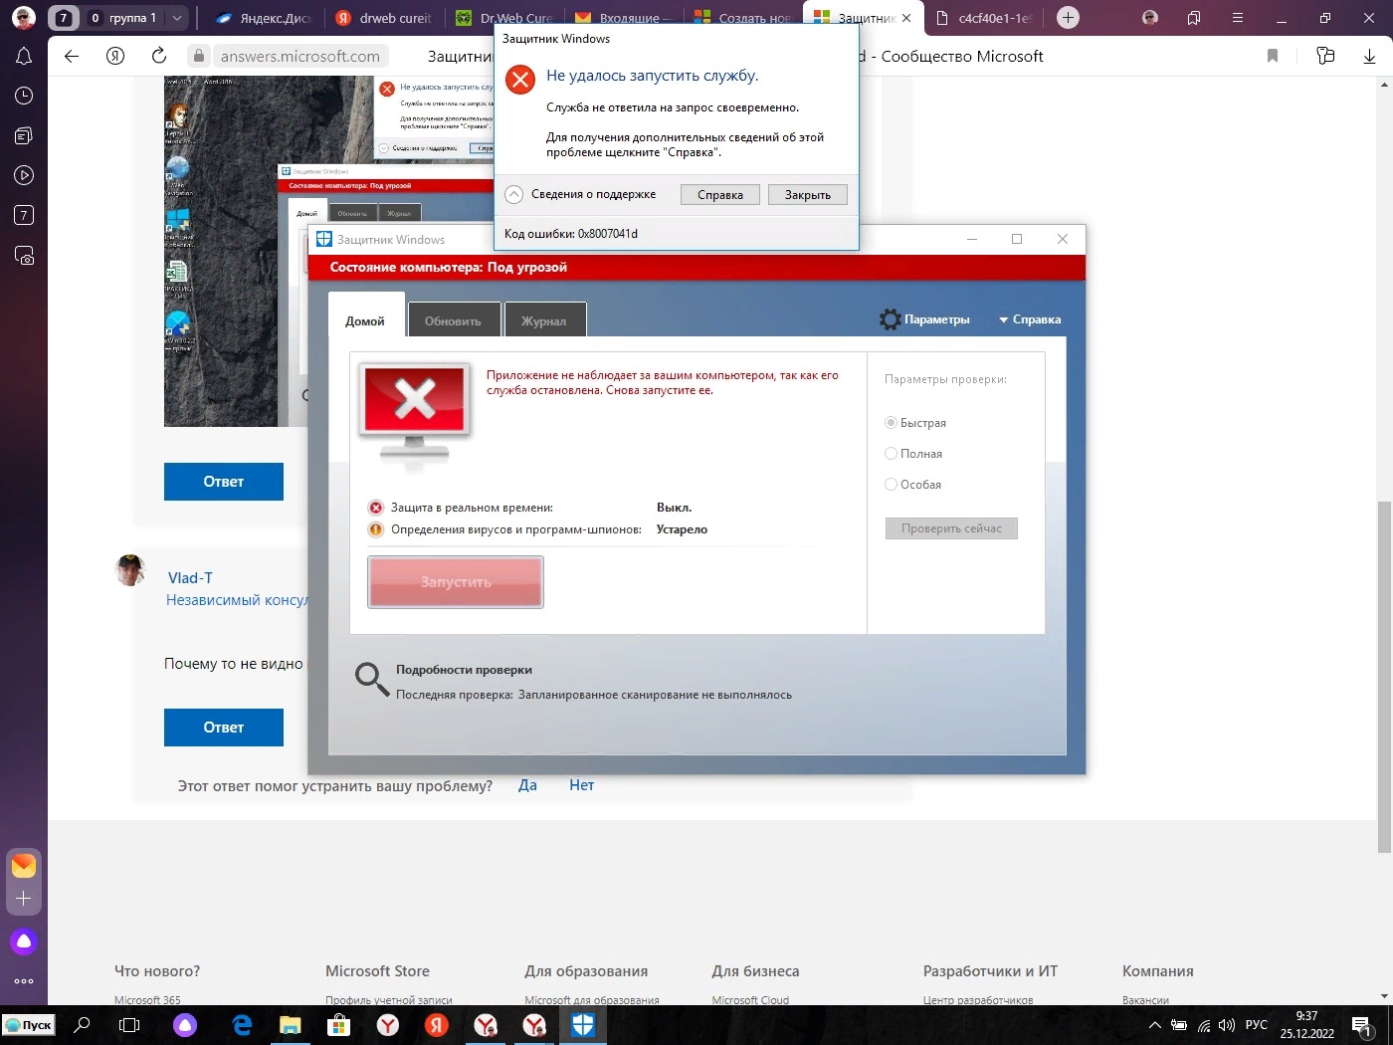Click the Справка button in error dialog
Image resolution: width=1393 pixels, height=1045 pixels.
click(720, 195)
